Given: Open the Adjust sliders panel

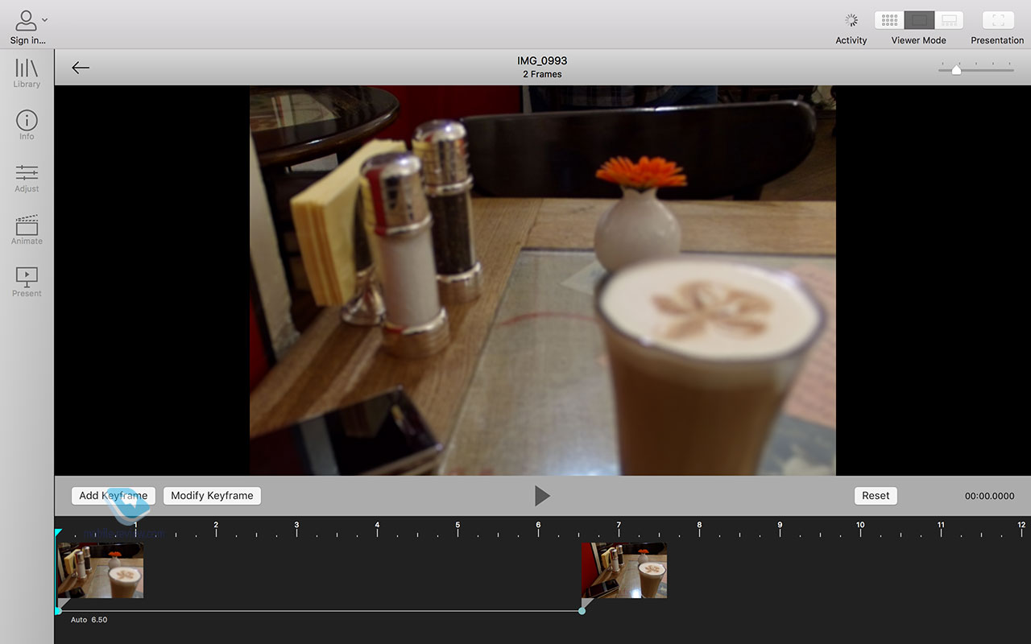Looking at the screenshot, I should click(x=27, y=177).
